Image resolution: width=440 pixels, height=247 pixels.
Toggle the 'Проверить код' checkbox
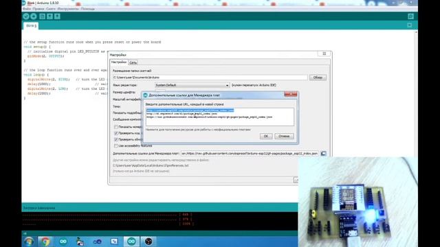(116, 133)
